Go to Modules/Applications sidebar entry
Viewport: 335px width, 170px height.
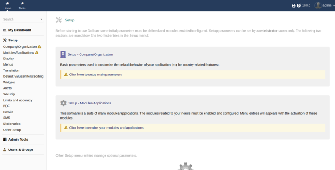click(19, 53)
